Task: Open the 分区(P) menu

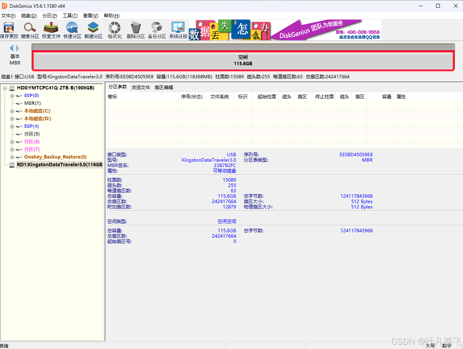Action: pyautogui.click(x=50, y=16)
